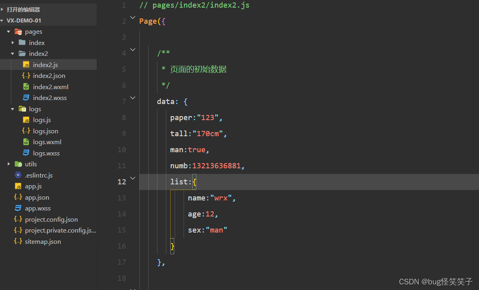The width and height of the screenshot is (479, 290).
Task: Click the number 13213636881
Action: [x=216, y=166]
